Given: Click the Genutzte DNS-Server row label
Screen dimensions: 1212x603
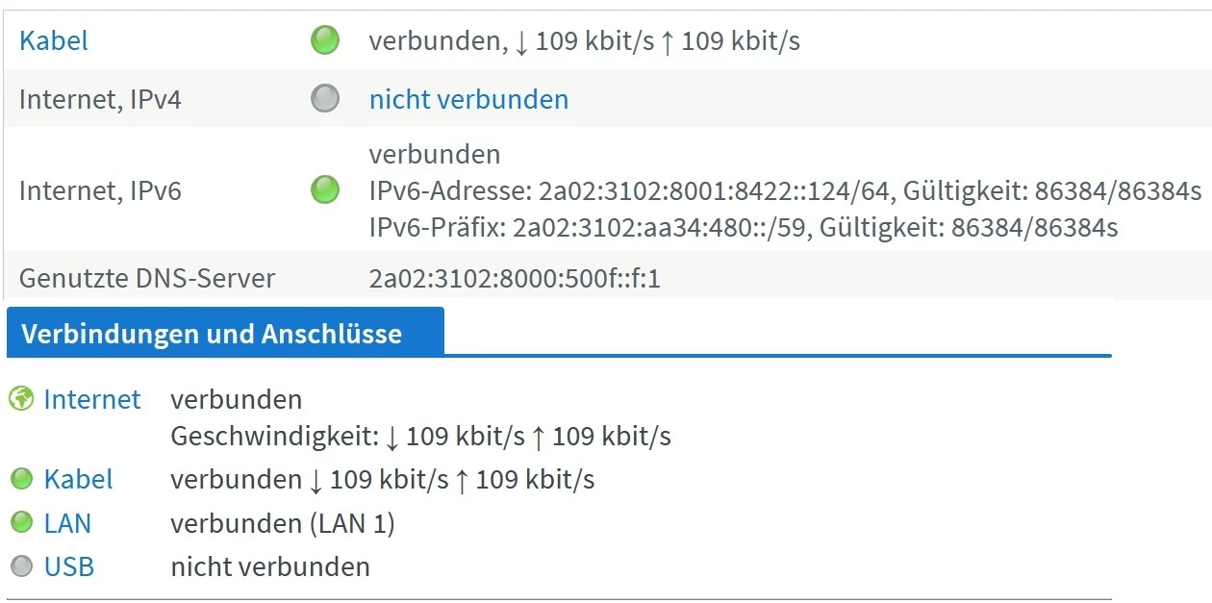Looking at the screenshot, I should click(147, 279).
